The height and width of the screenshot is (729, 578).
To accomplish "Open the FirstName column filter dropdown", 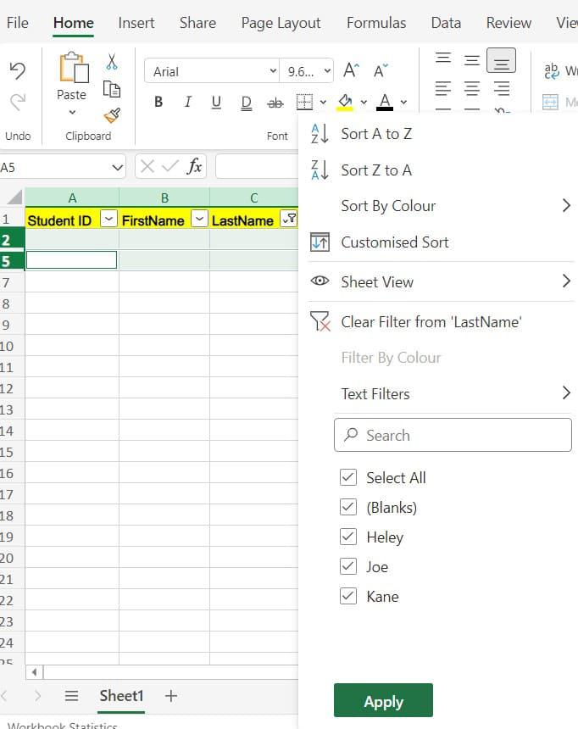I will [x=199, y=218].
